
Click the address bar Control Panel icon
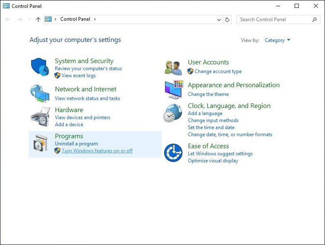[x=48, y=19]
